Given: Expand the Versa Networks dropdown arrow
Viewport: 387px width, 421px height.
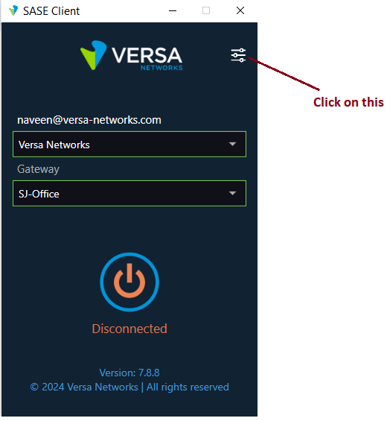Looking at the screenshot, I should point(232,144).
